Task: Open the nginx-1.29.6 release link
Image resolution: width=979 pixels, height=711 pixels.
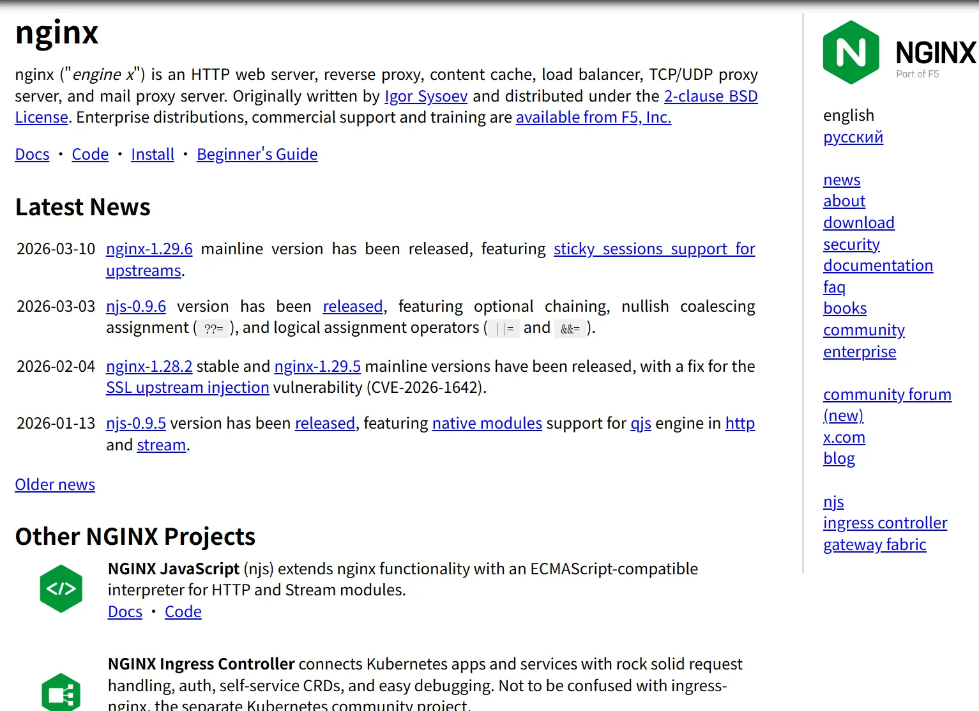Action: click(149, 249)
